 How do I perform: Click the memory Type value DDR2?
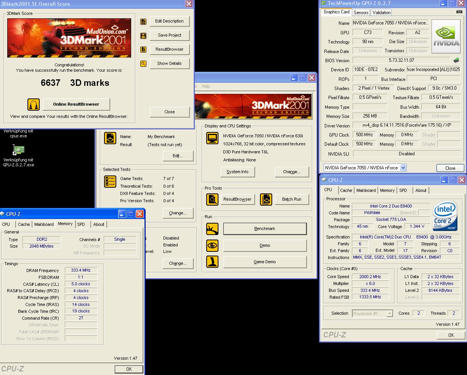(x=42, y=239)
